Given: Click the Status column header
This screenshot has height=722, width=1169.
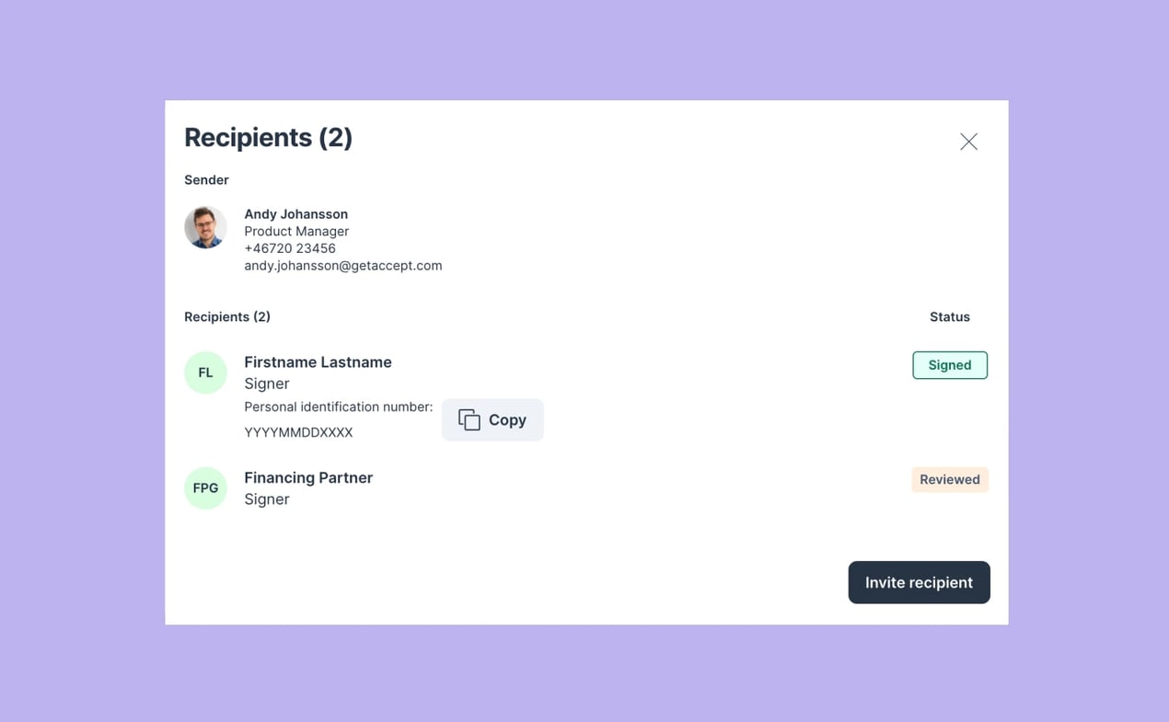Looking at the screenshot, I should [x=949, y=317].
